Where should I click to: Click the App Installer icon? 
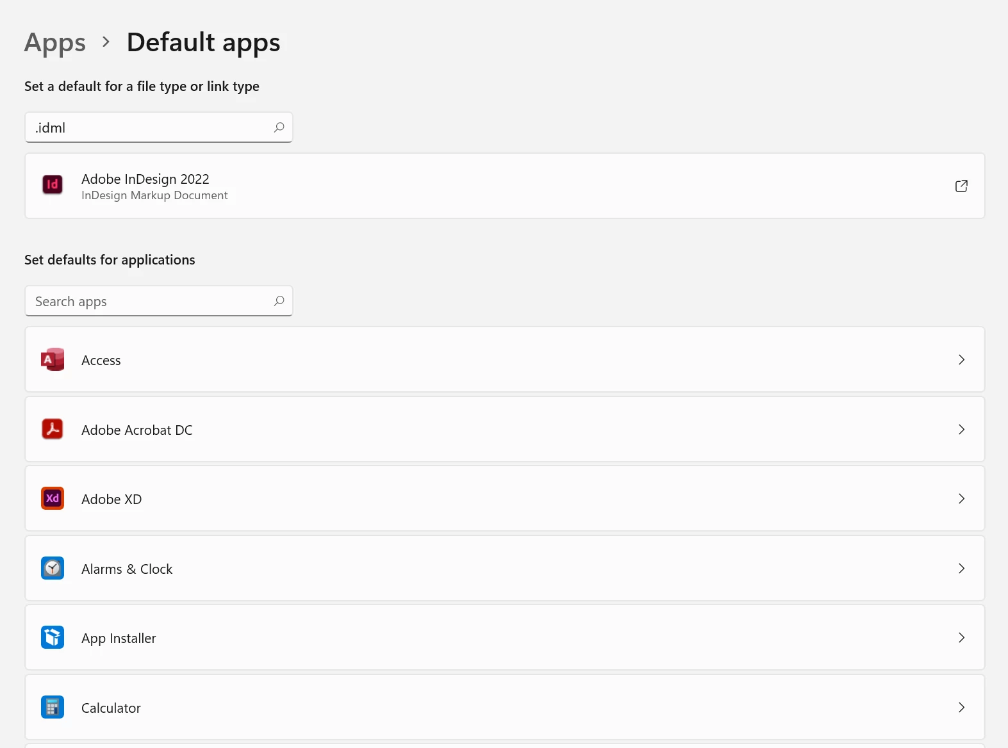(53, 637)
